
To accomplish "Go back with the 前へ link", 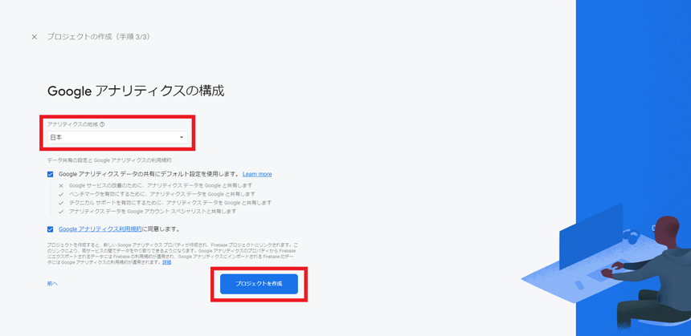I will pyautogui.click(x=52, y=284).
